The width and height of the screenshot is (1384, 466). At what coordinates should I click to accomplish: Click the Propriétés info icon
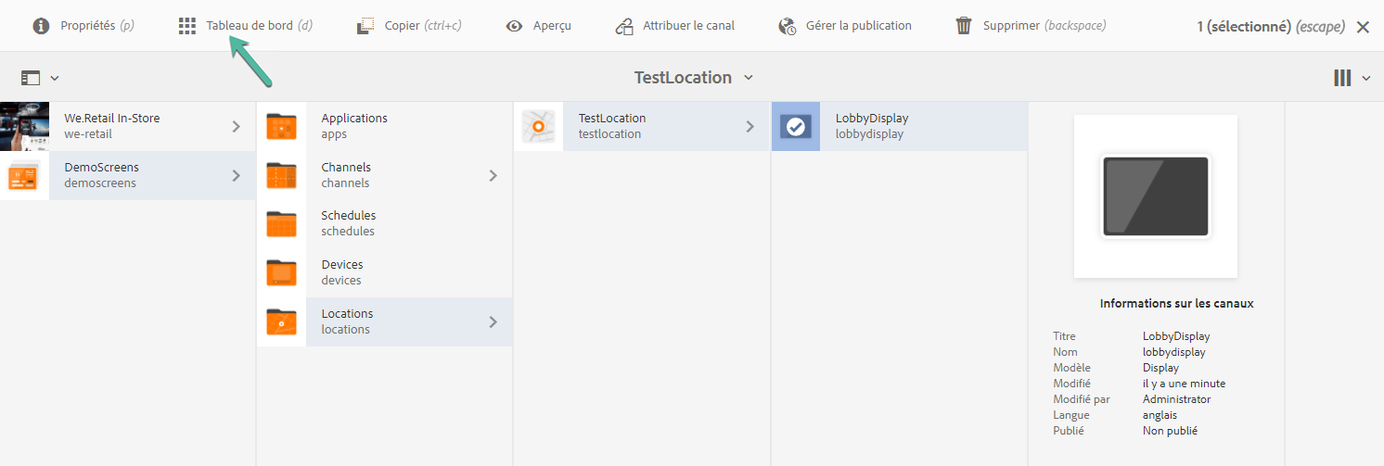click(41, 26)
